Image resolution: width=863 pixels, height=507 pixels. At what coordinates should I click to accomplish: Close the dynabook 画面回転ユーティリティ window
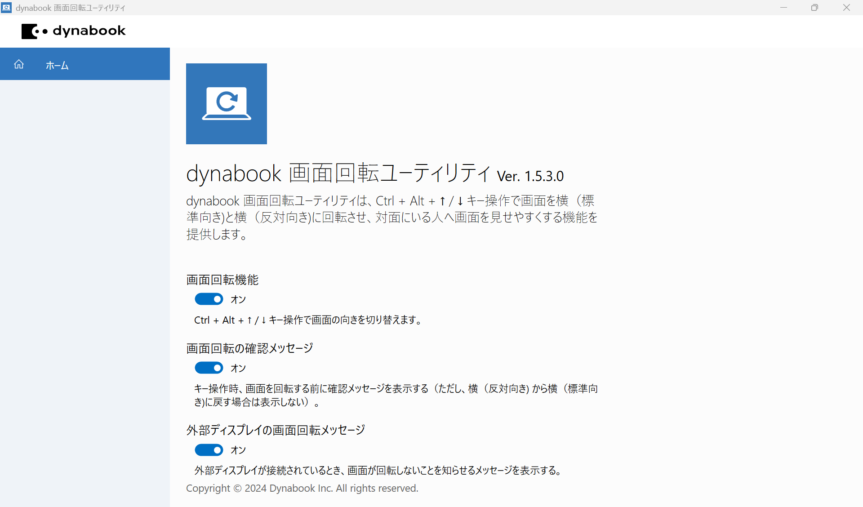(x=846, y=8)
